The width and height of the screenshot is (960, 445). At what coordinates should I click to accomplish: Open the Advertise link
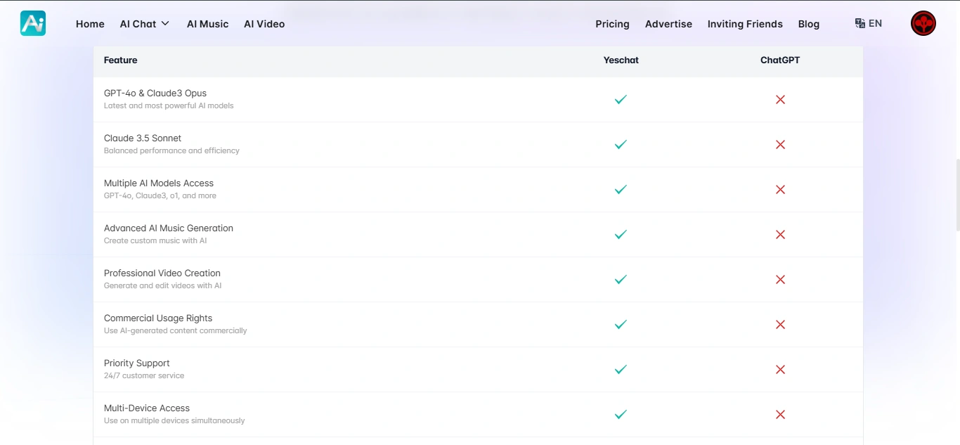click(x=668, y=24)
